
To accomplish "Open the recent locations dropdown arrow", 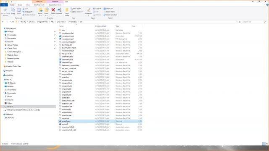I will pos(10,22).
